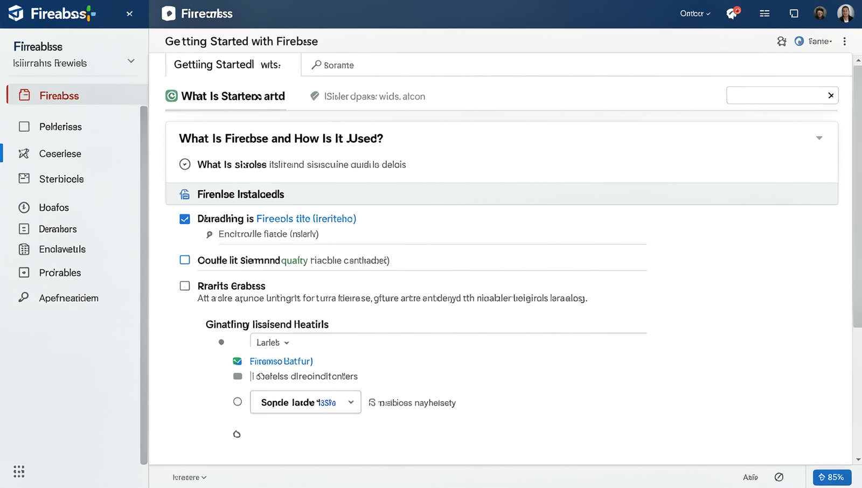Image resolution: width=862 pixels, height=488 pixels.
Task: Click the Fireabss logo in top-left header
Action: click(x=52, y=13)
